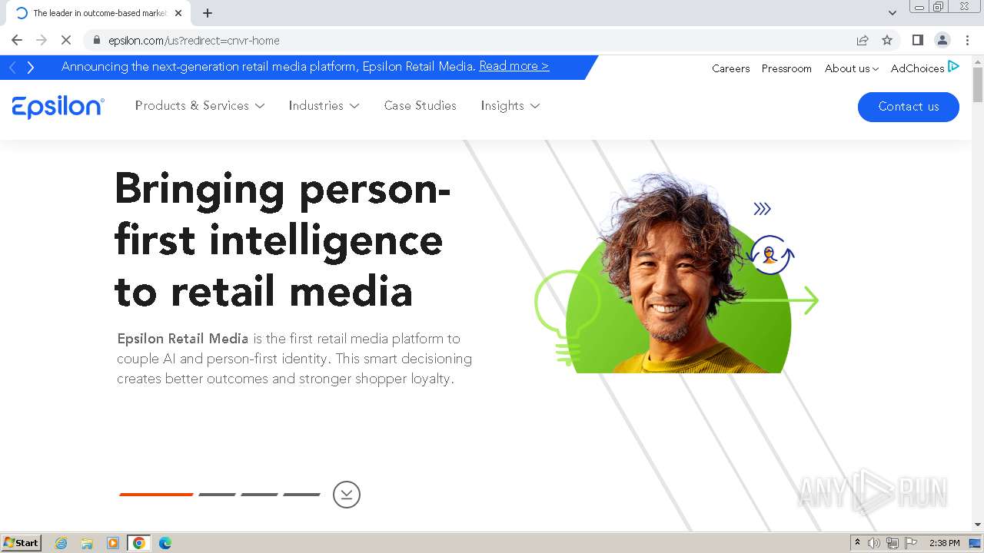The width and height of the screenshot is (984, 553).
Task: Open Chrome's three-dot menu
Action: 967,40
